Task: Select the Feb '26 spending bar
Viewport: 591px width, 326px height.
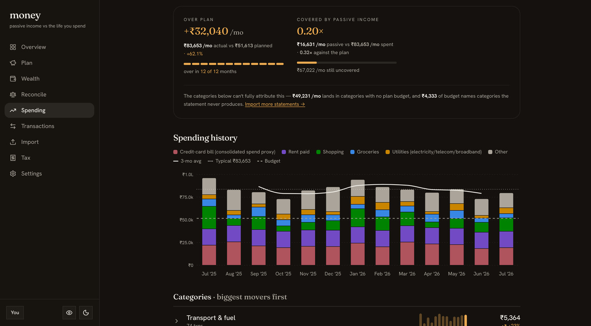Action: (382, 226)
